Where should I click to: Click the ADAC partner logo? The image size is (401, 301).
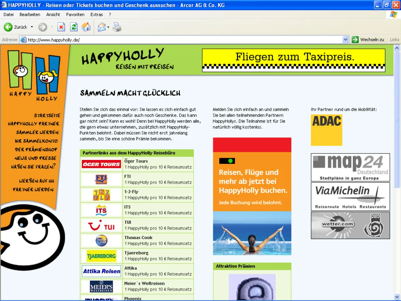pyautogui.click(x=326, y=130)
